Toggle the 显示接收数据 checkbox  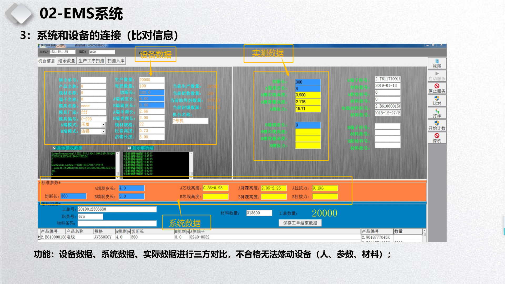coord(54,148)
